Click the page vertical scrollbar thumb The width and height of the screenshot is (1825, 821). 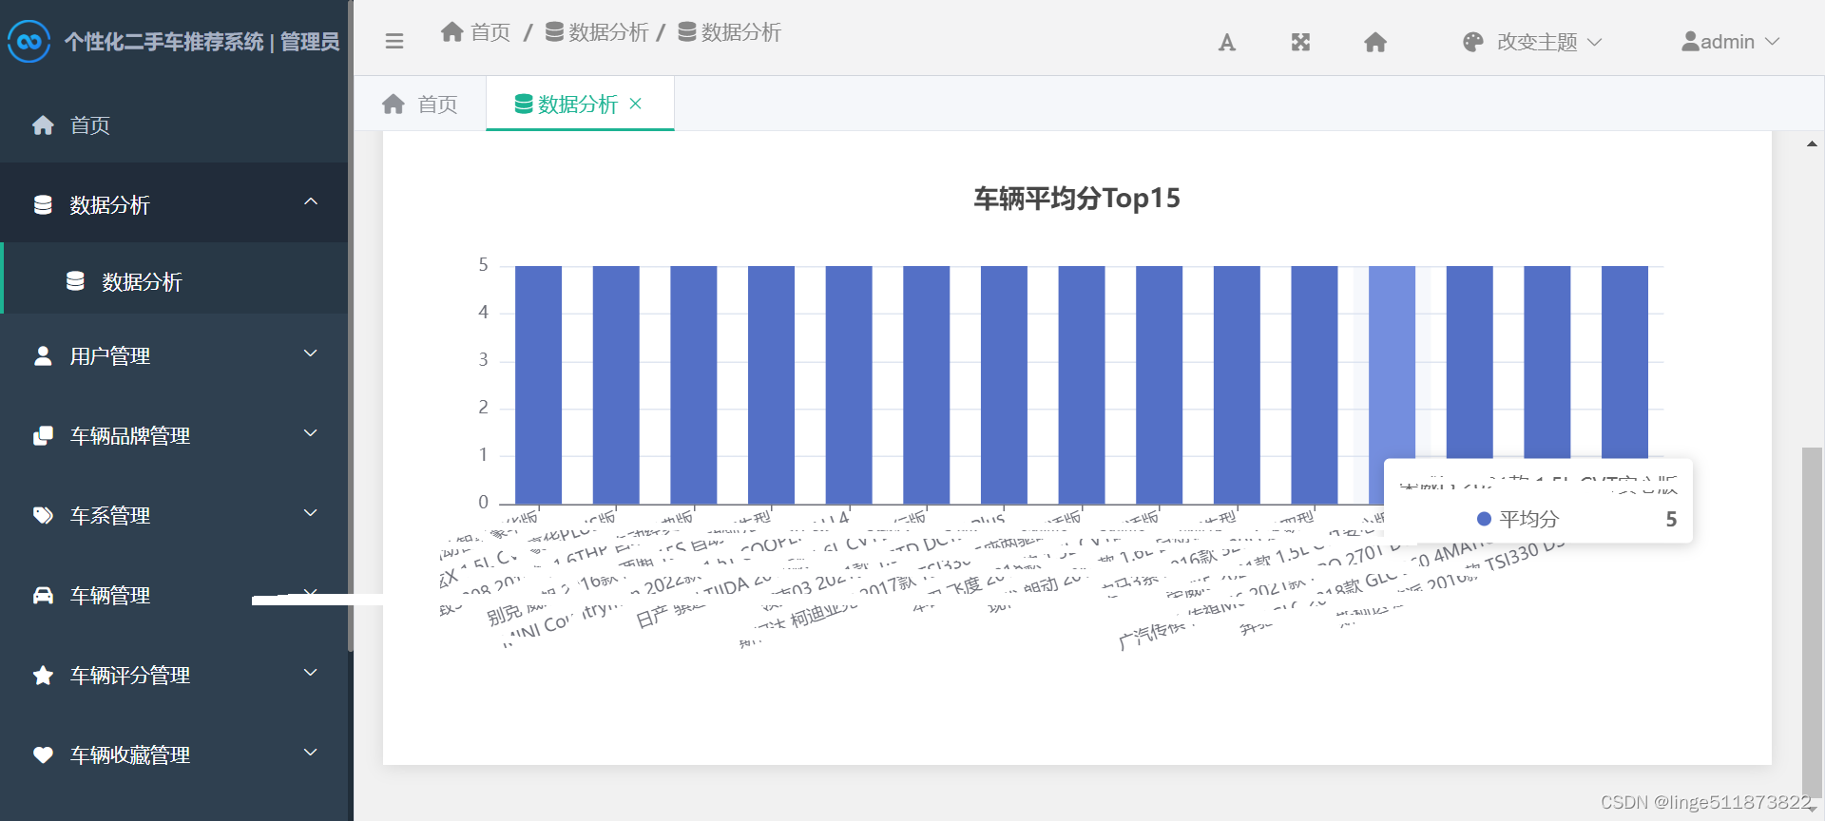click(1812, 622)
